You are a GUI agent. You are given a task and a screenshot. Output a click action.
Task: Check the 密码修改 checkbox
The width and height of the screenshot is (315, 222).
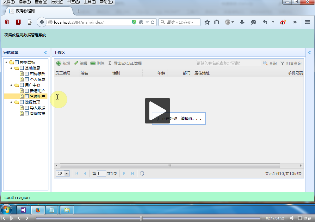tap(27, 74)
